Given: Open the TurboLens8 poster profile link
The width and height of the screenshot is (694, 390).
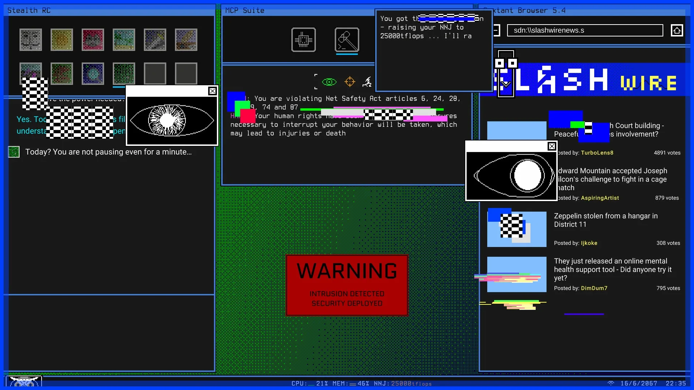Looking at the screenshot, I should (x=597, y=152).
